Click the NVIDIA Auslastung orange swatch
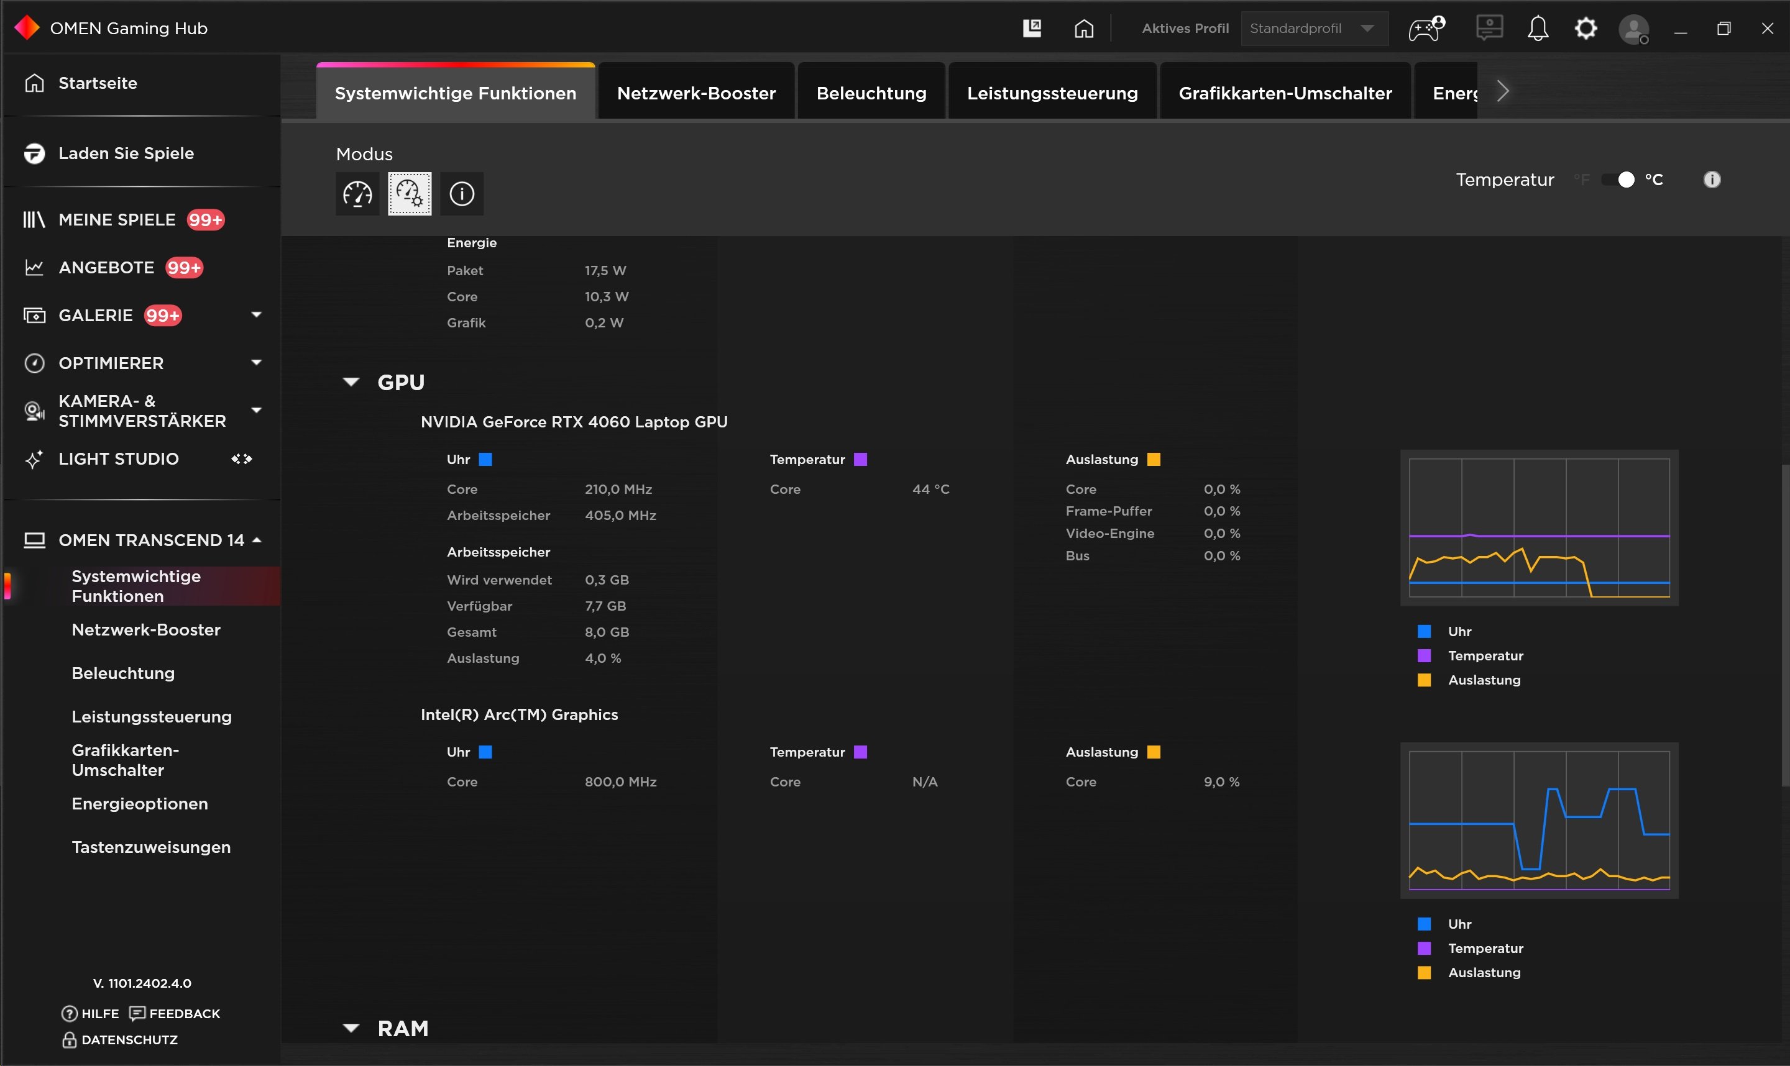1790x1066 pixels. click(1154, 459)
